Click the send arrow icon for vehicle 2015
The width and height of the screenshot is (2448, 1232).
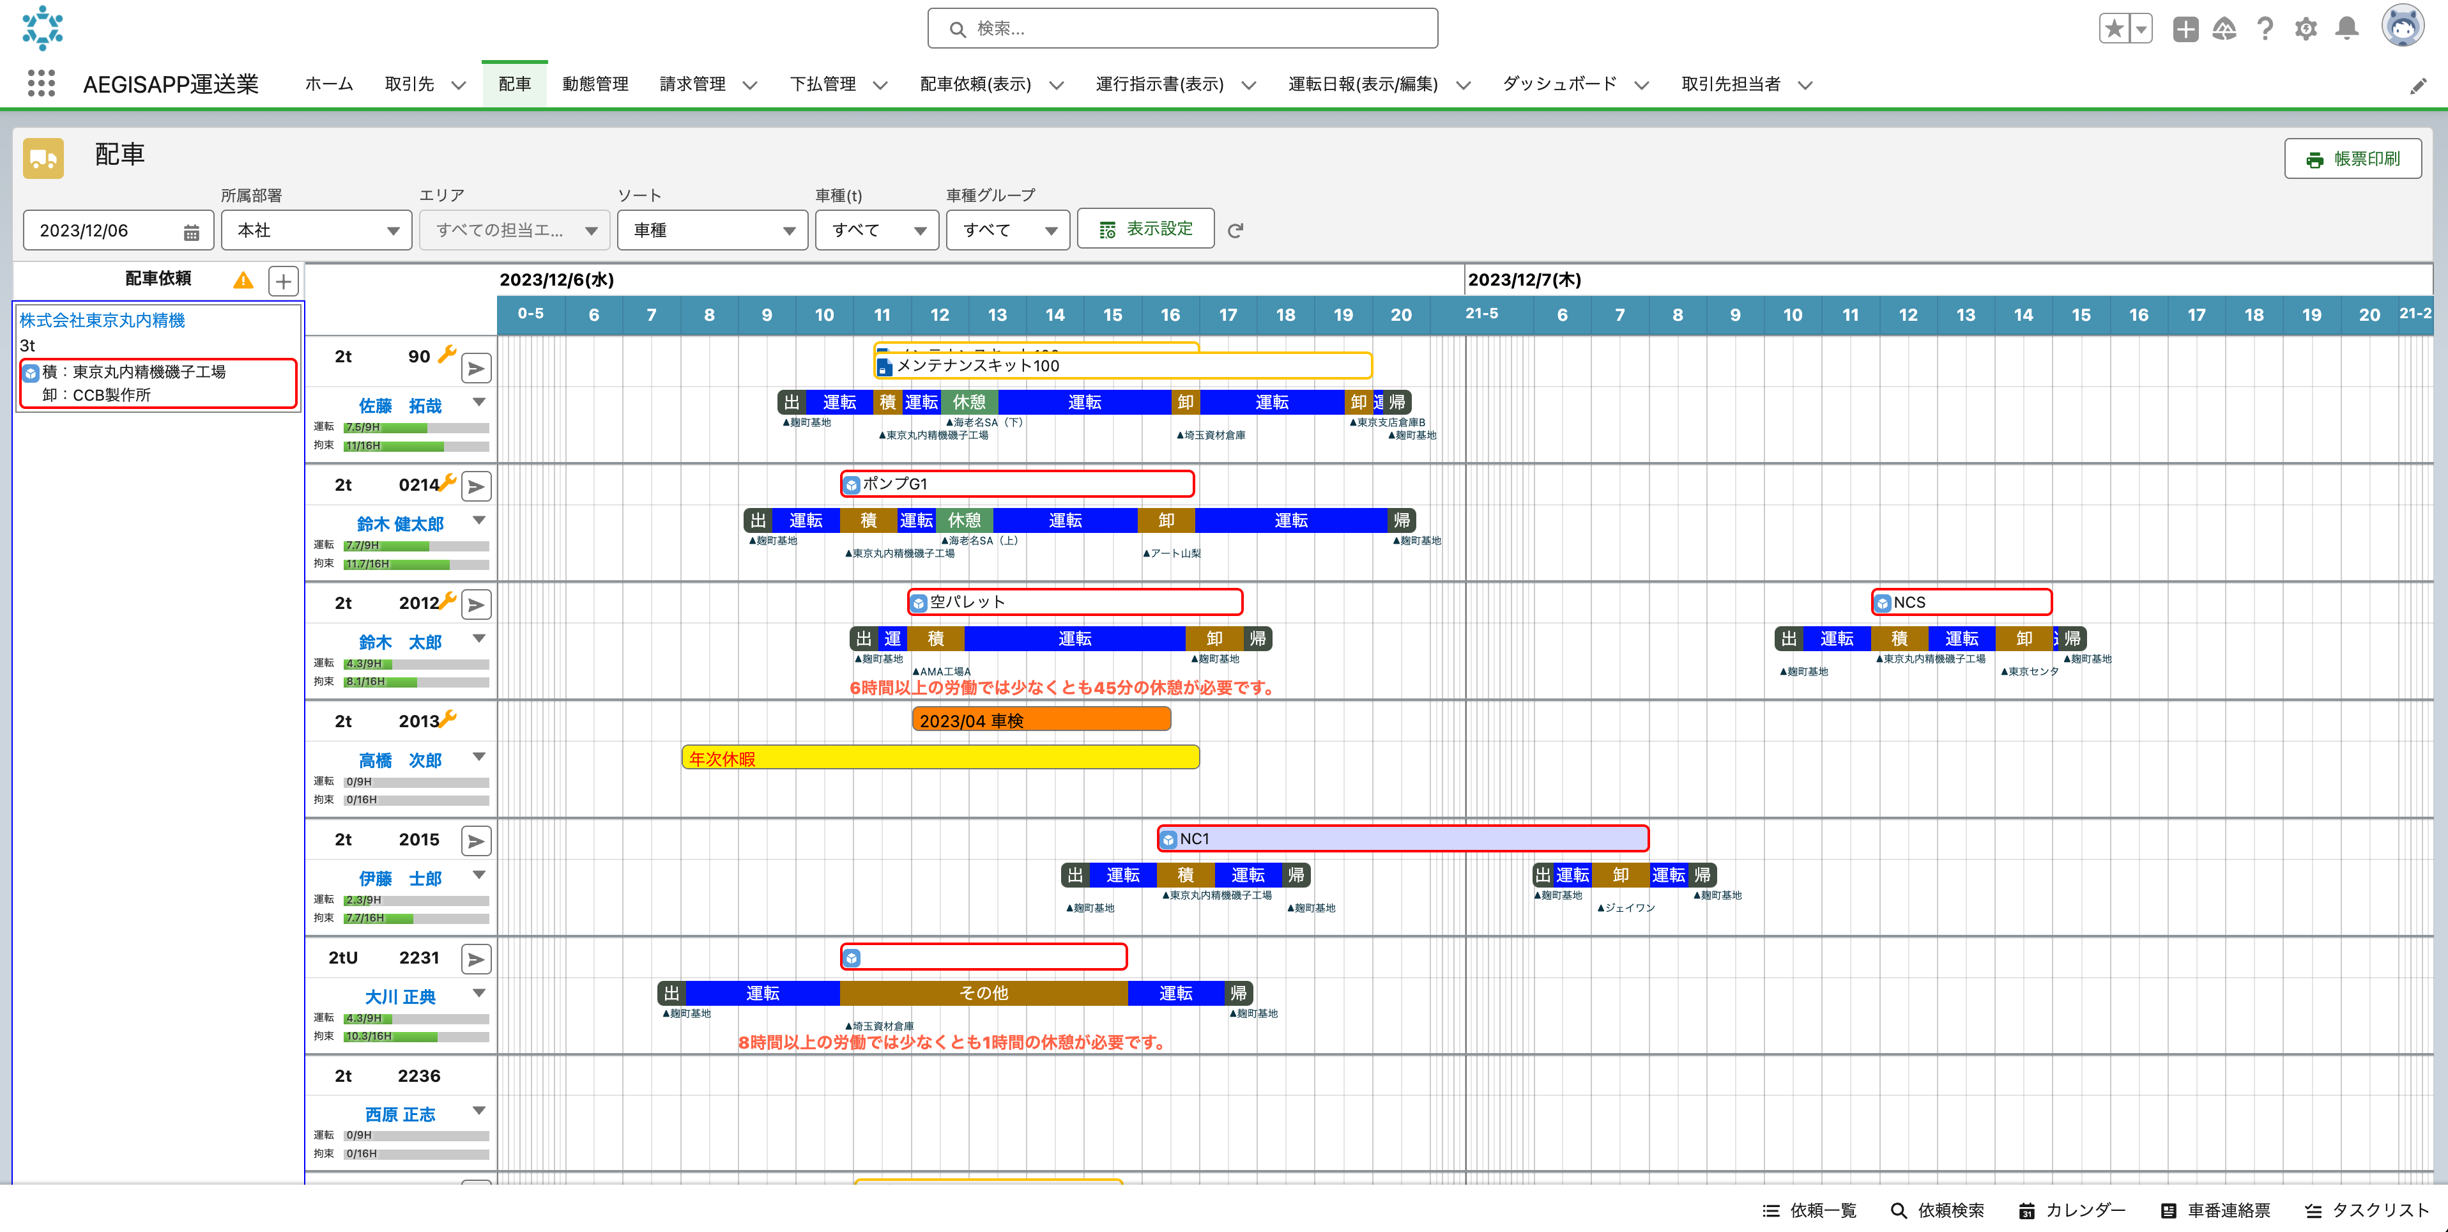[x=476, y=840]
